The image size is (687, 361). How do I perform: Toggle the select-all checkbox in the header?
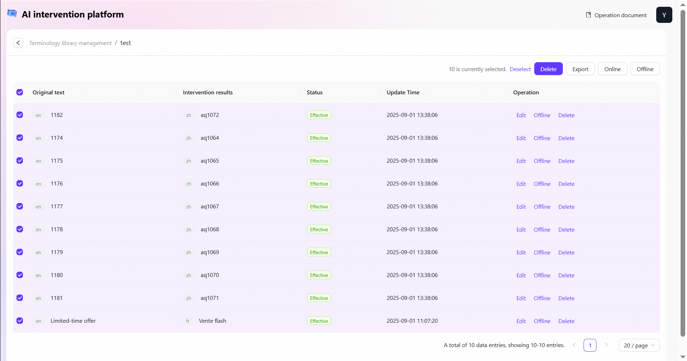pos(20,92)
